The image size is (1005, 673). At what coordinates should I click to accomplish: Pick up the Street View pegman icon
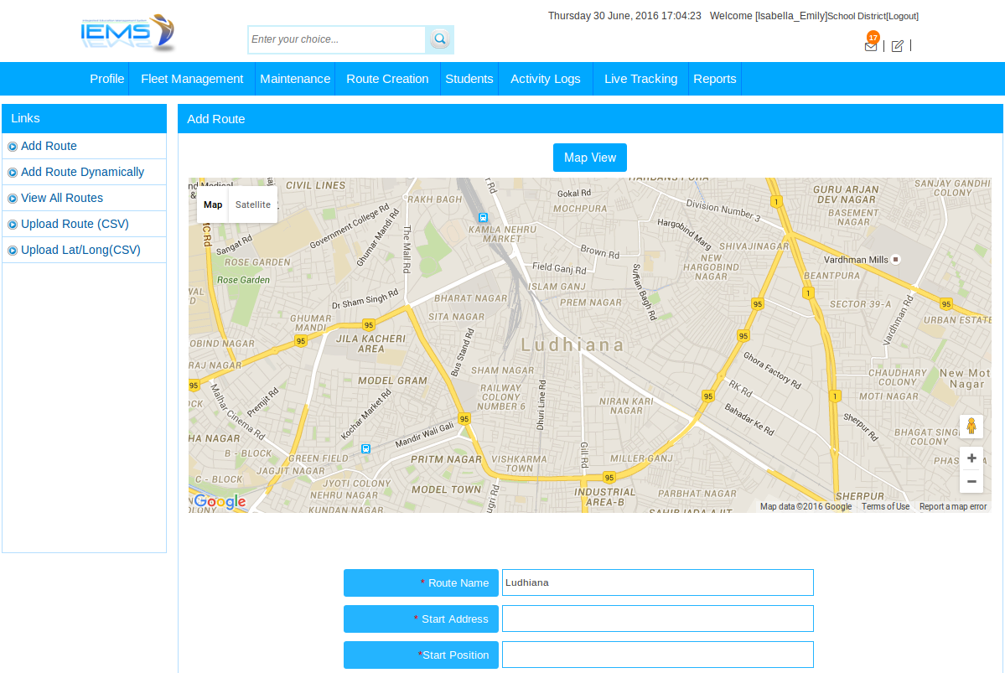pyautogui.click(x=971, y=427)
